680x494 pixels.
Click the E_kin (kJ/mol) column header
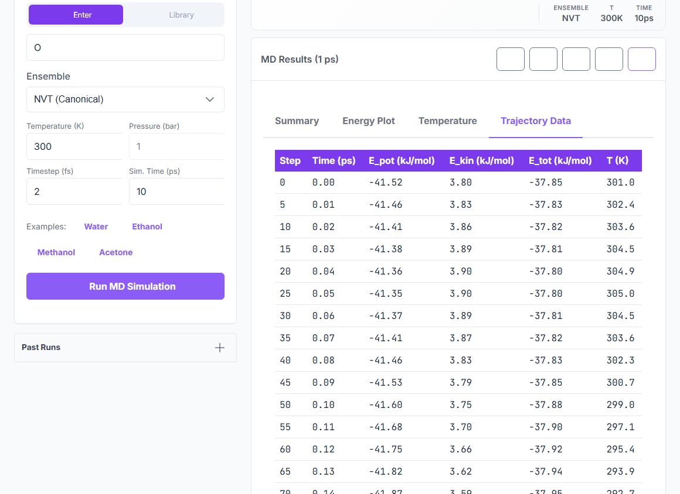(481, 160)
